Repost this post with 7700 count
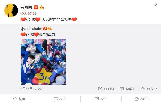 [60, 99]
